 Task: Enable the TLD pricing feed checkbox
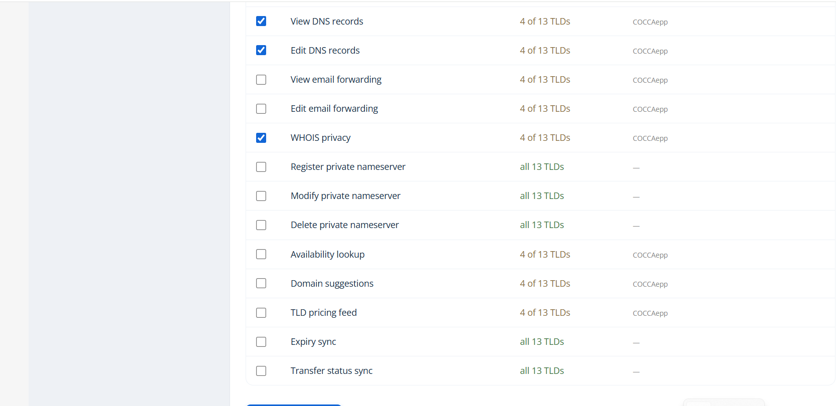[261, 313]
